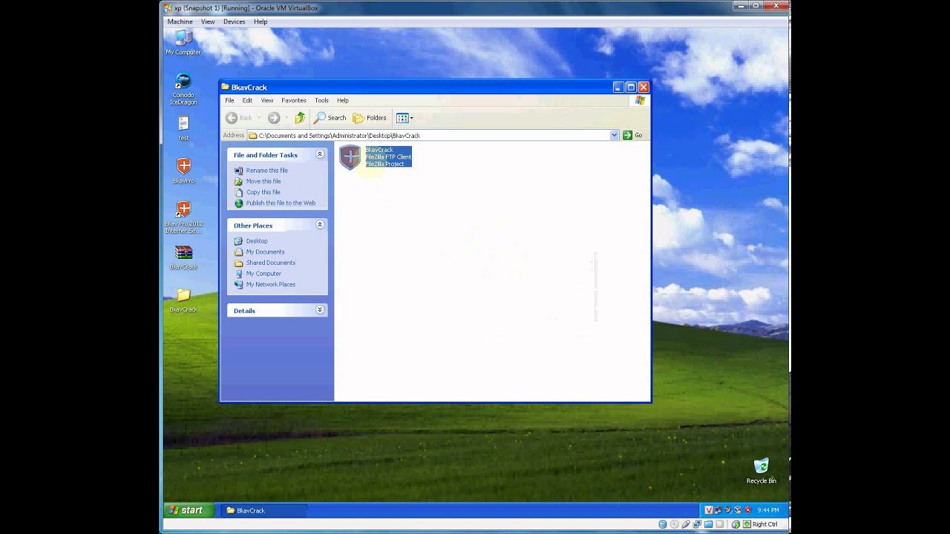
Task: Click VirtualBox optical disc status icon
Action: [x=674, y=524]
